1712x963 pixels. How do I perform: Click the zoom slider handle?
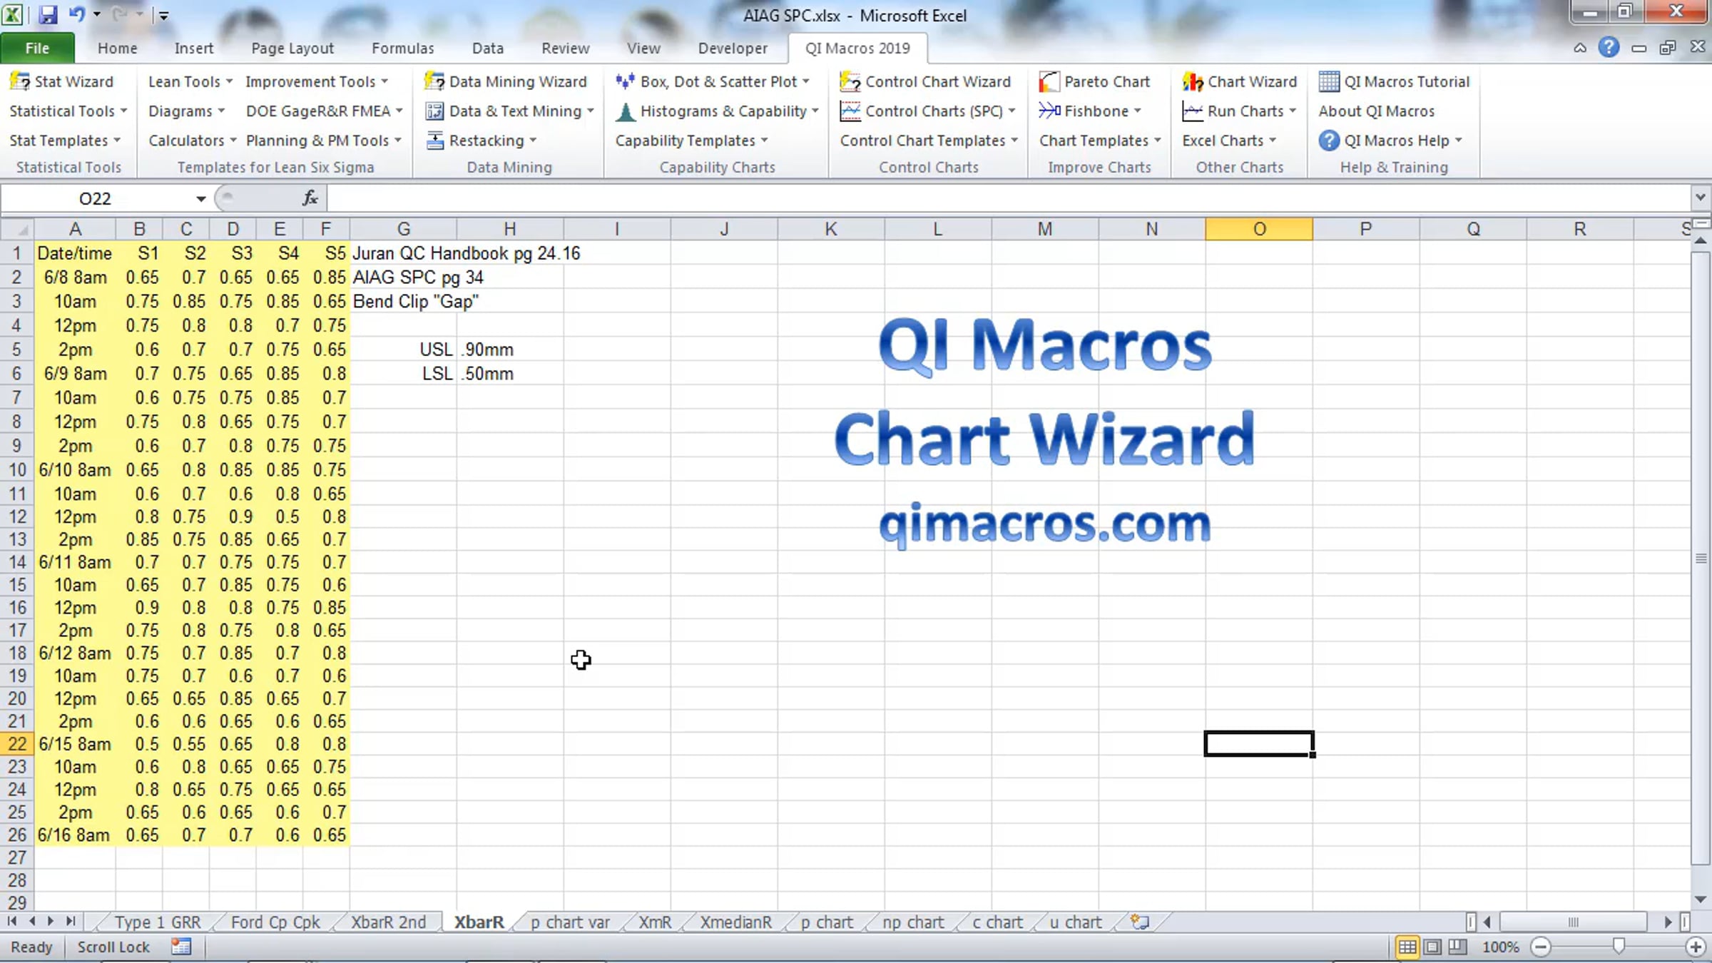pos(1619,947)
